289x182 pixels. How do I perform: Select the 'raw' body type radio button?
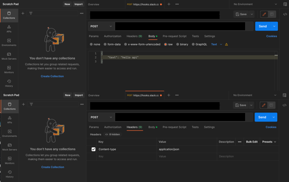click(165, 44)
